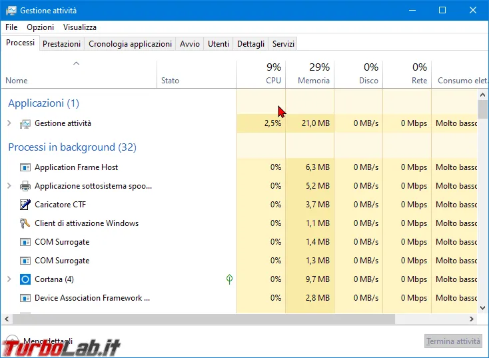Screen dimensions: 489x358
Task: Open the Visualizza menu
Action: (80, 27)
